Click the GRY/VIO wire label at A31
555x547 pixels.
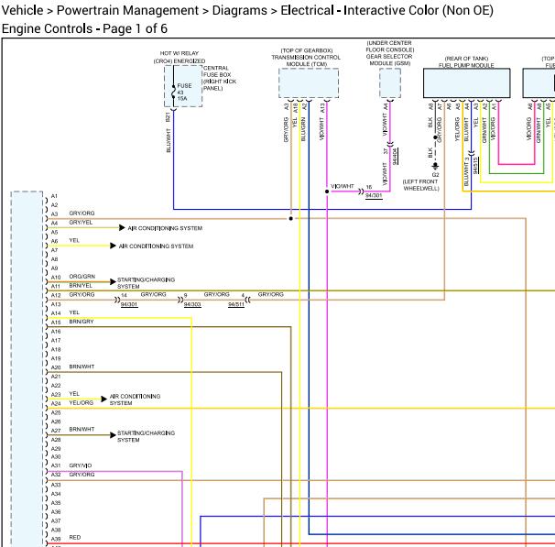81,465
